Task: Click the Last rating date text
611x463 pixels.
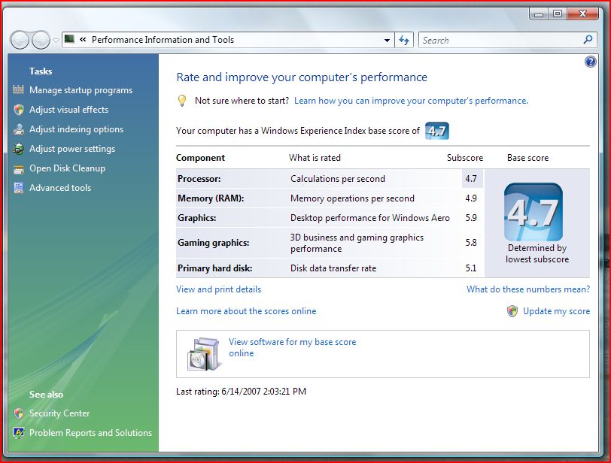Action: 242,392
